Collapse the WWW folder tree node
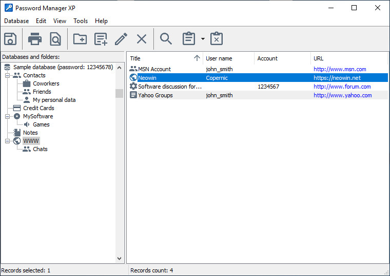 click(x=8, y=141)
